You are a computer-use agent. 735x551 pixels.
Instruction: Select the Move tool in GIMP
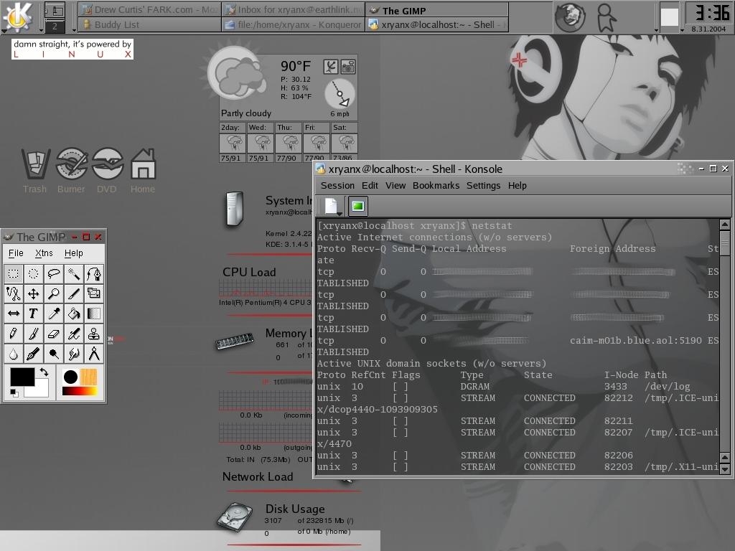coord(33,293)
